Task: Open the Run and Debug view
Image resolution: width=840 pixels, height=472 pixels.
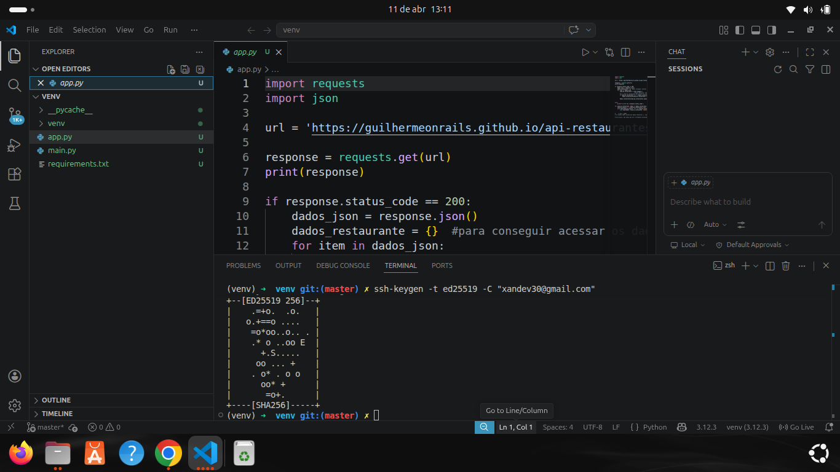Action: (x=15, y=146)
